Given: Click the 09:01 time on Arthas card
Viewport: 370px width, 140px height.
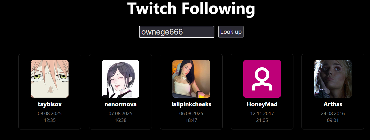Looking at the screenshot, I should 333,120.
